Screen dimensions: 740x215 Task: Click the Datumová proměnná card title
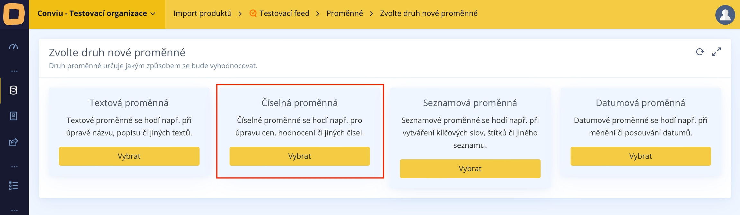pos(640,103)
